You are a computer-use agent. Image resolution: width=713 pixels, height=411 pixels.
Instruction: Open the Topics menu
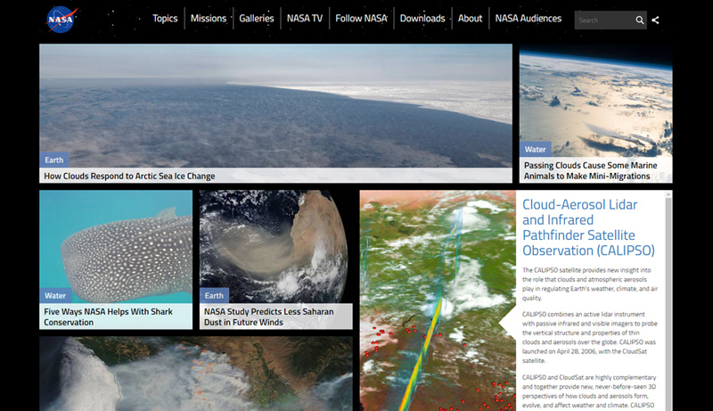pos(165,19)
